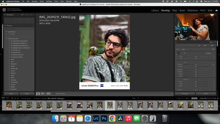Collapse the PM Fall Pack preset group
The height and width of the screenshot is (124, 220).
[7, 39]
